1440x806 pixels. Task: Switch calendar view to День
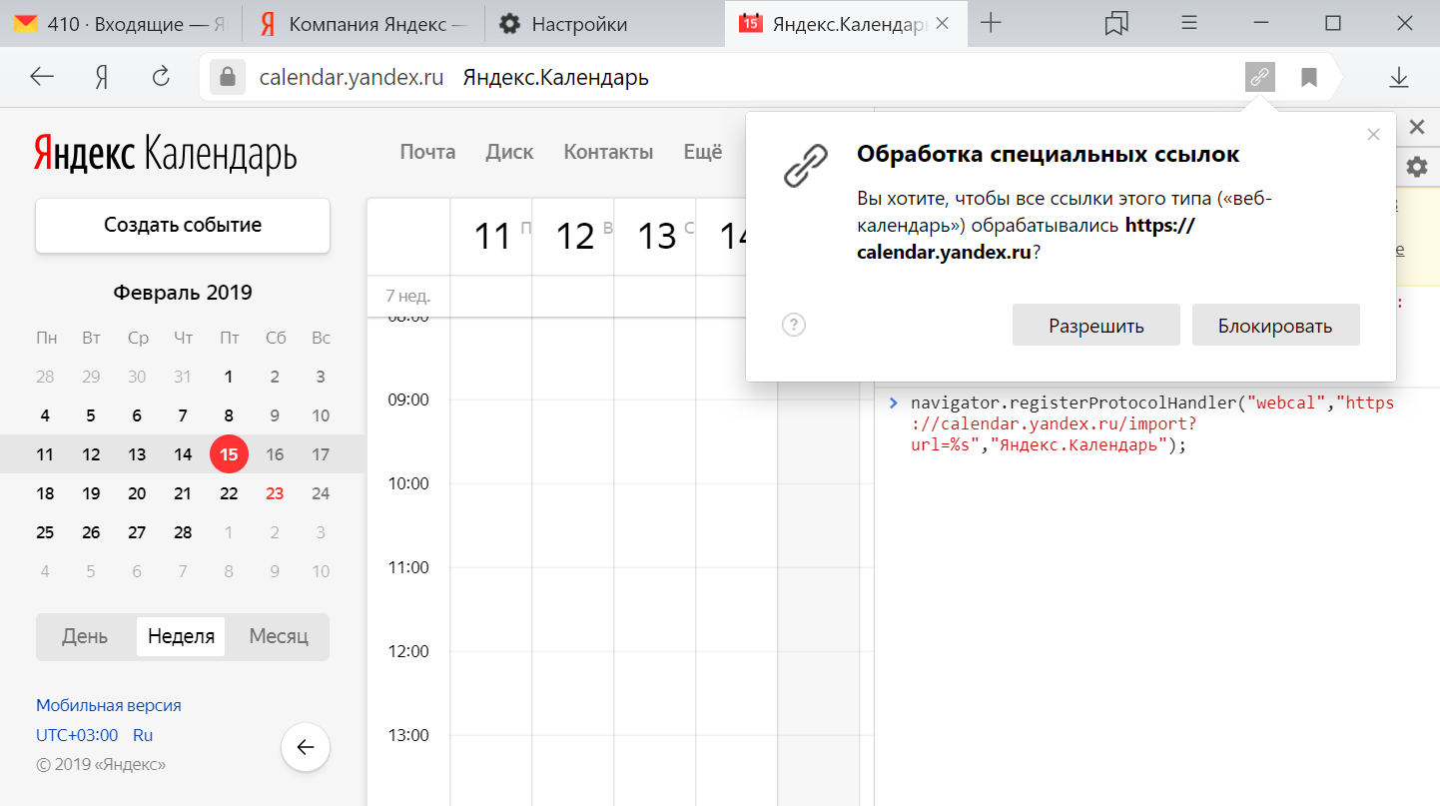(85, 636)
